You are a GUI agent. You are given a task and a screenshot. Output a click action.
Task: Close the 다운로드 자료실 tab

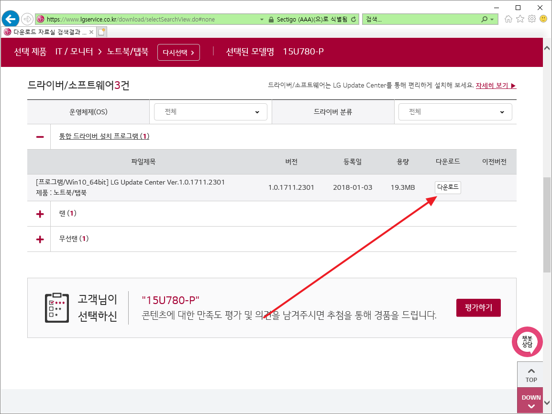[x=91, y=32]
